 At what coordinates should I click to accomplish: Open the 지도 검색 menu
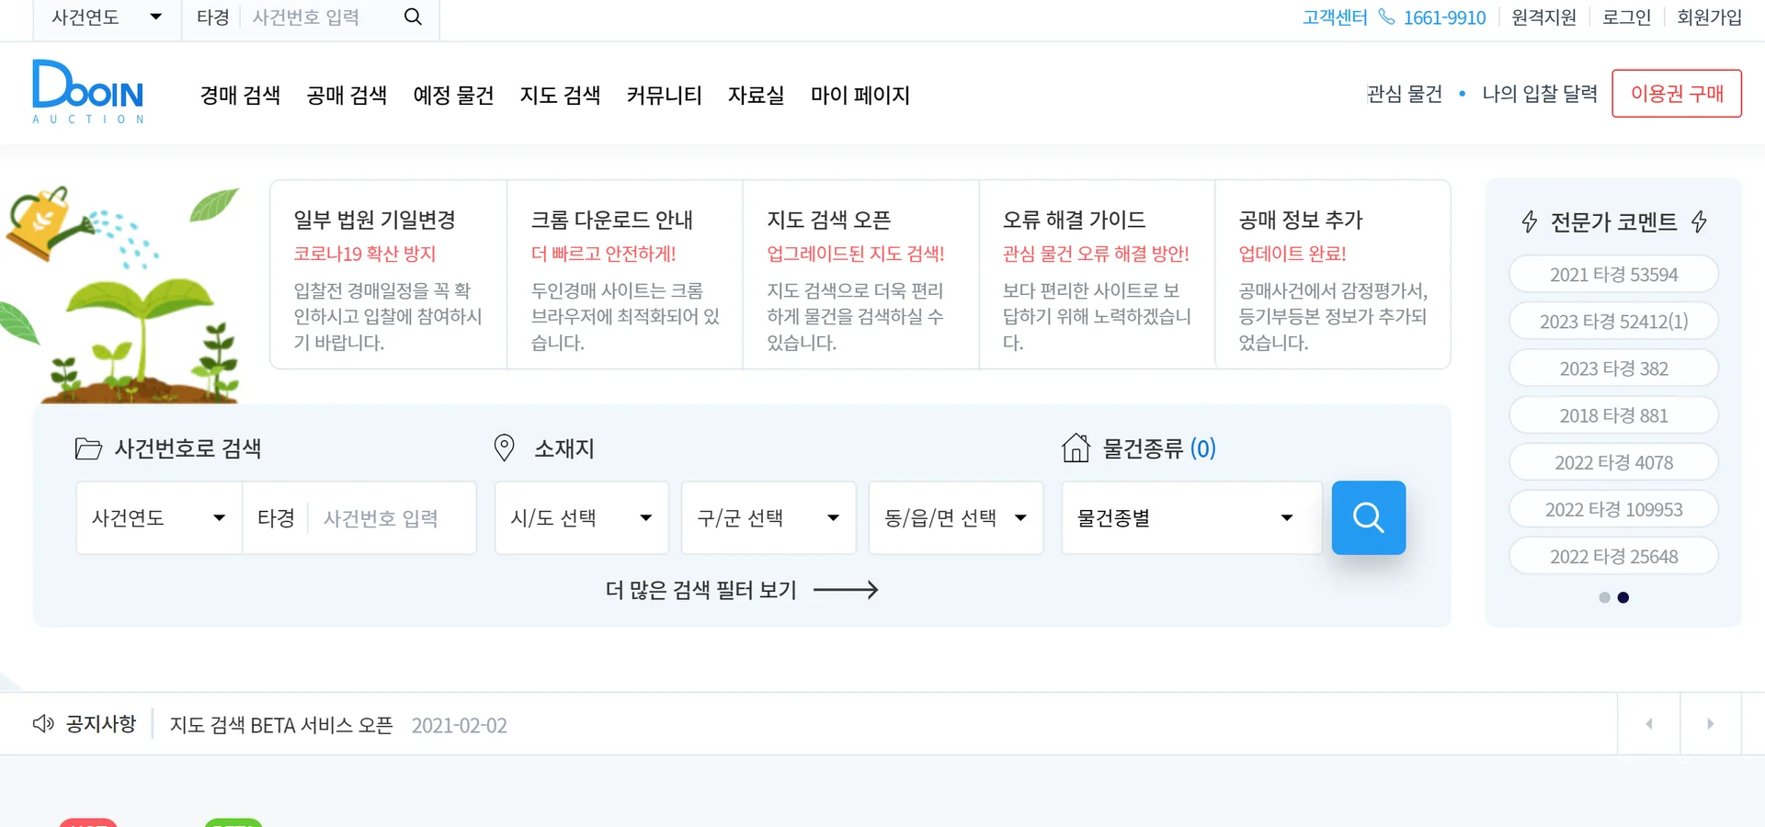[560, 95]
